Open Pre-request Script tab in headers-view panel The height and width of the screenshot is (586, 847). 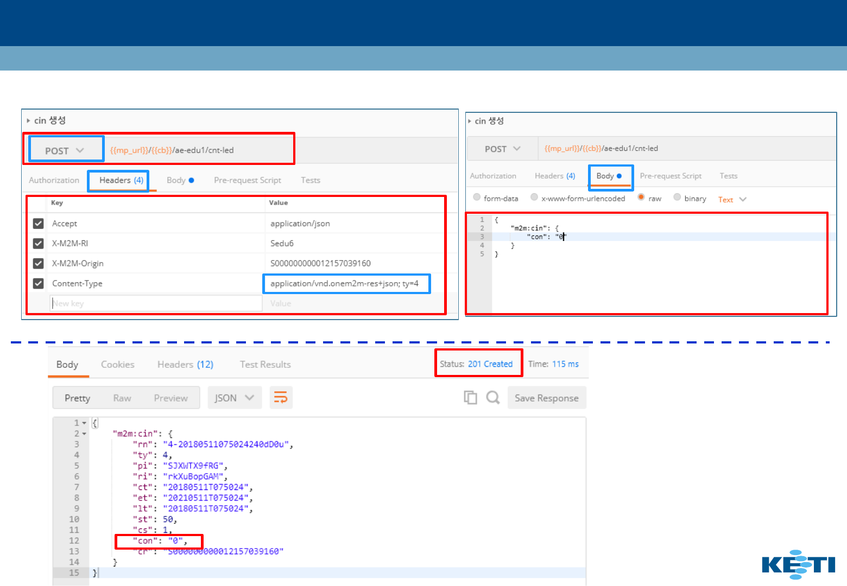(248, 180)
